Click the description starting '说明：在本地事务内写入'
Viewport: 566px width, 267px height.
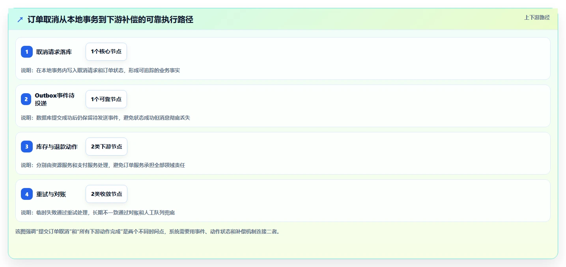pyautogui.click(x=101, y=70)
